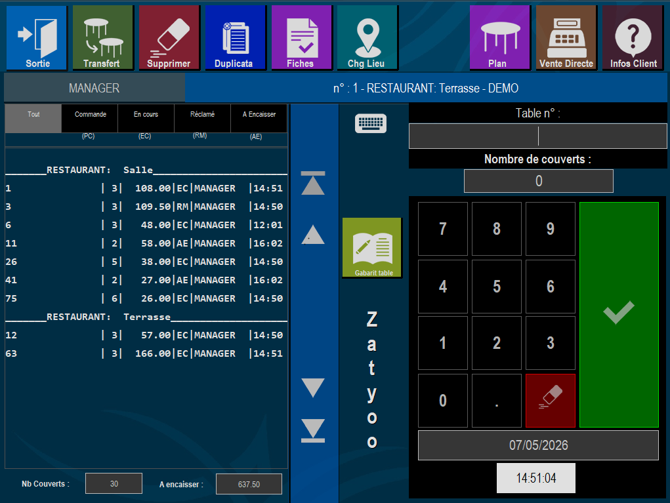Click the 07/05/2026 date field
The height and width of the screenshot is (503, 670).
(x=538, y=445)
